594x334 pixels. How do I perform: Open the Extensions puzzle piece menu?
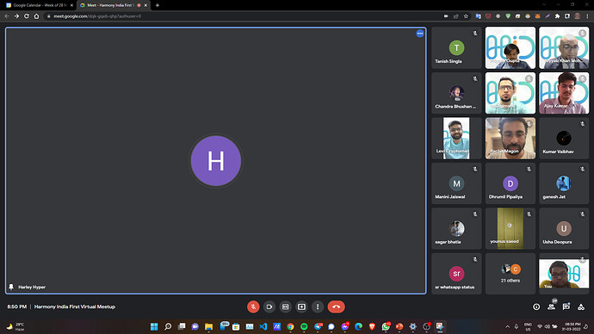pos(557,16)
